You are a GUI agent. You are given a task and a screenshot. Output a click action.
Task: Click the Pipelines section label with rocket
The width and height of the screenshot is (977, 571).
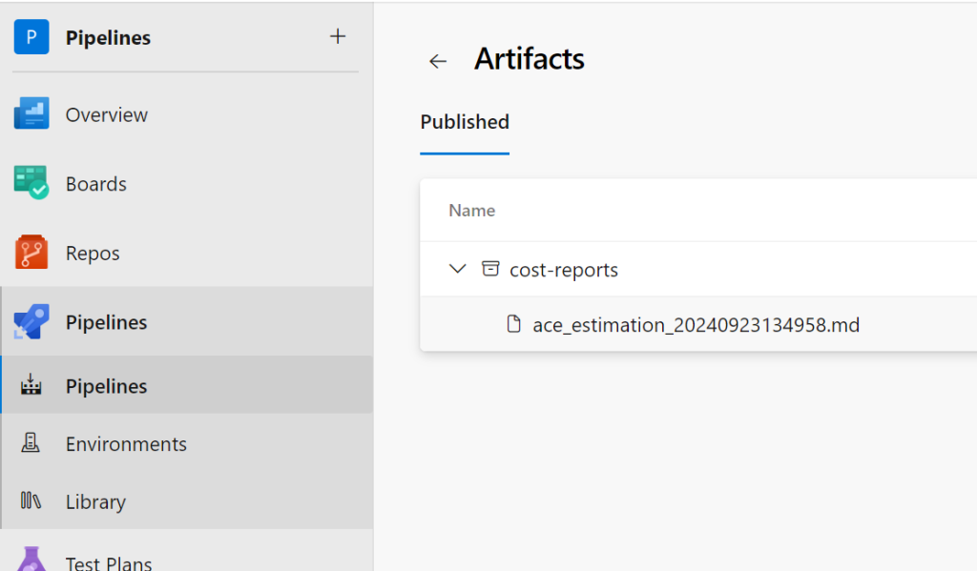(106, 322)
